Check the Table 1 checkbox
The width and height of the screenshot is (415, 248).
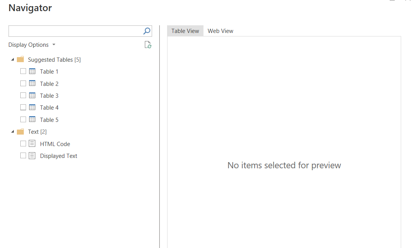[23, 71]
